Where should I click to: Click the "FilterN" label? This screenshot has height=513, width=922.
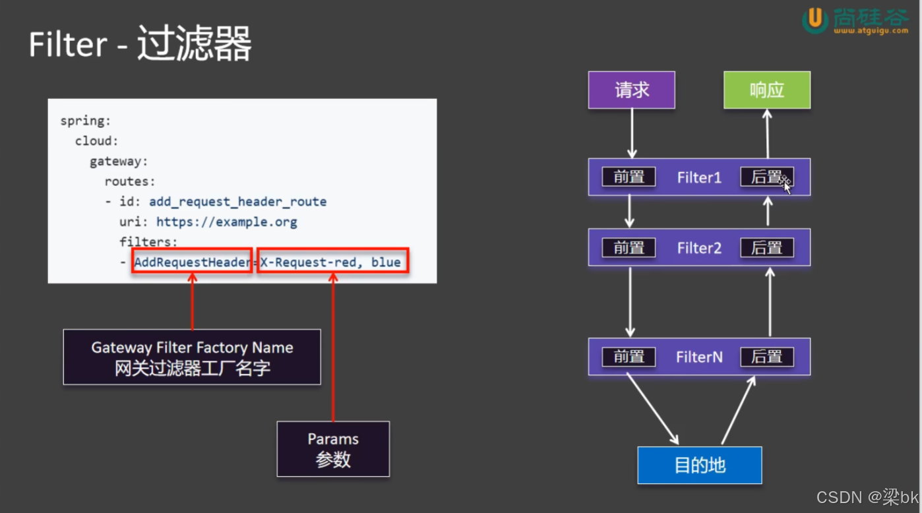699,357
